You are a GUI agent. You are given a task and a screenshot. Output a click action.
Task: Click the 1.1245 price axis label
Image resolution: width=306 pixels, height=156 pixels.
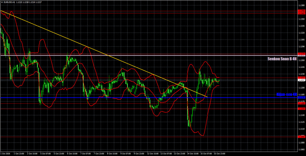(x=301, y=67)
